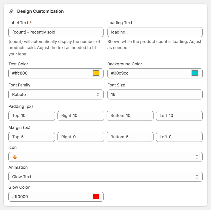
Task: Select the Background Color hex input
Action: coord(149,73)
